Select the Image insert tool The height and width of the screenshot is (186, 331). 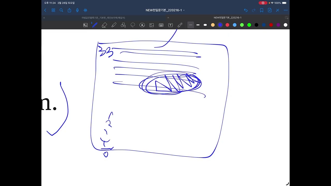point(152,25)
